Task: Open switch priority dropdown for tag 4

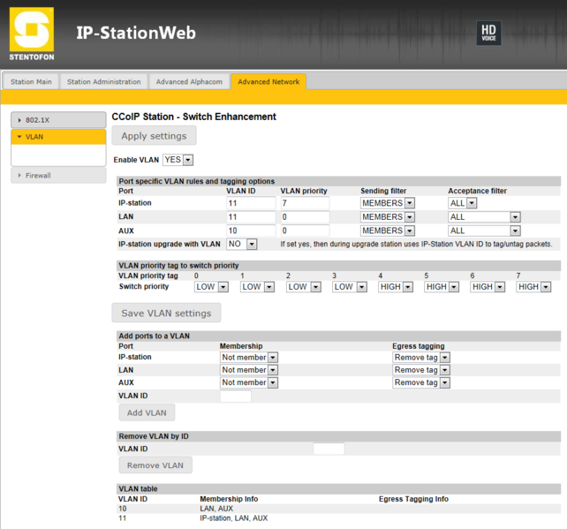Action: pyautogui.click(x=396, y=287)
